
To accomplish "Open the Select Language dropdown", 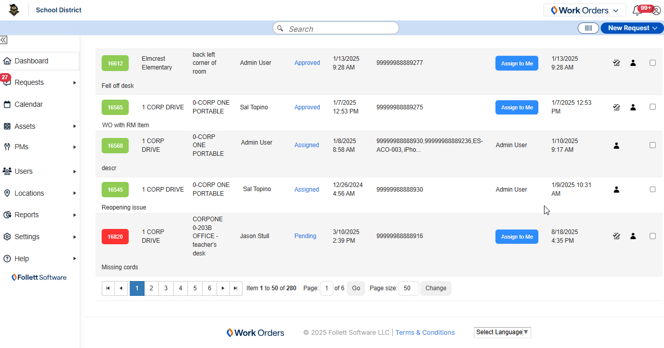I will pos(502,332).
